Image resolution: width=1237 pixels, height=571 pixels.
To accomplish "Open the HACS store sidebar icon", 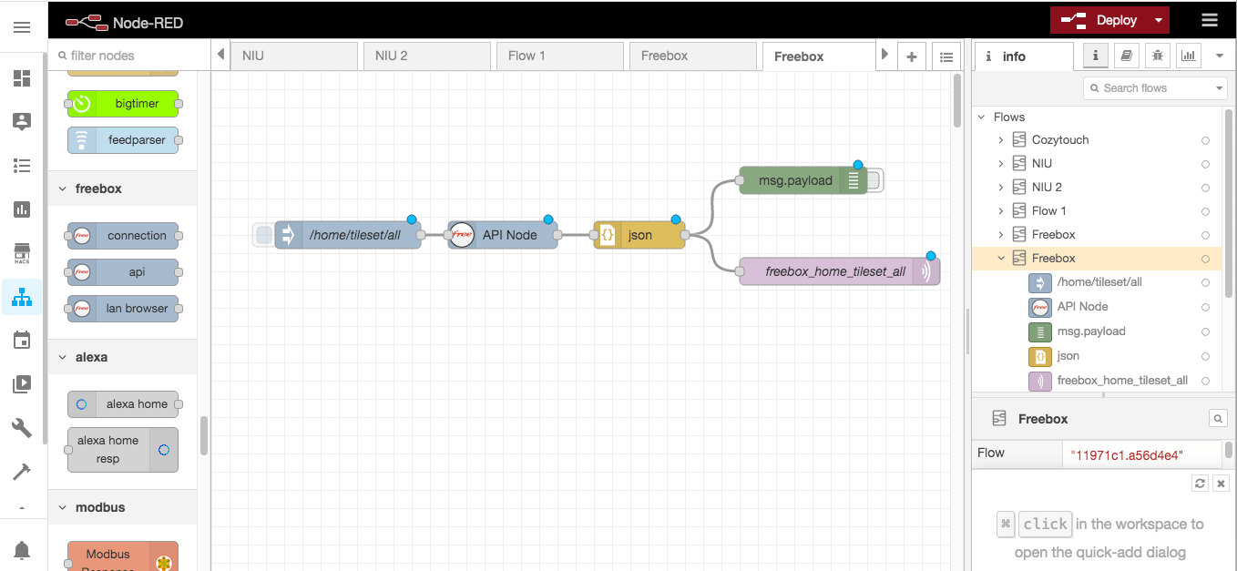I will click(22, 253).
